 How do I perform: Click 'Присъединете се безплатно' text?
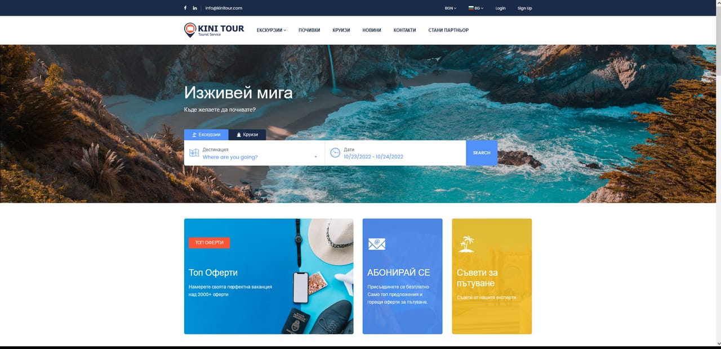pos(397,287)
